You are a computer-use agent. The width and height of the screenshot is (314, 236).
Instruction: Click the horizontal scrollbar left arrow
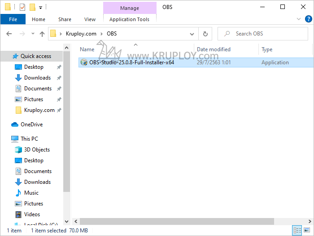pyautogui.click(x=76, y=221)
